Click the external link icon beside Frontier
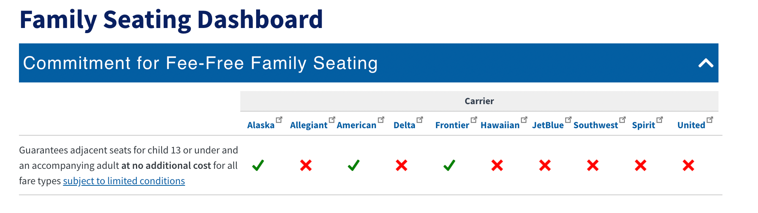 474,120
